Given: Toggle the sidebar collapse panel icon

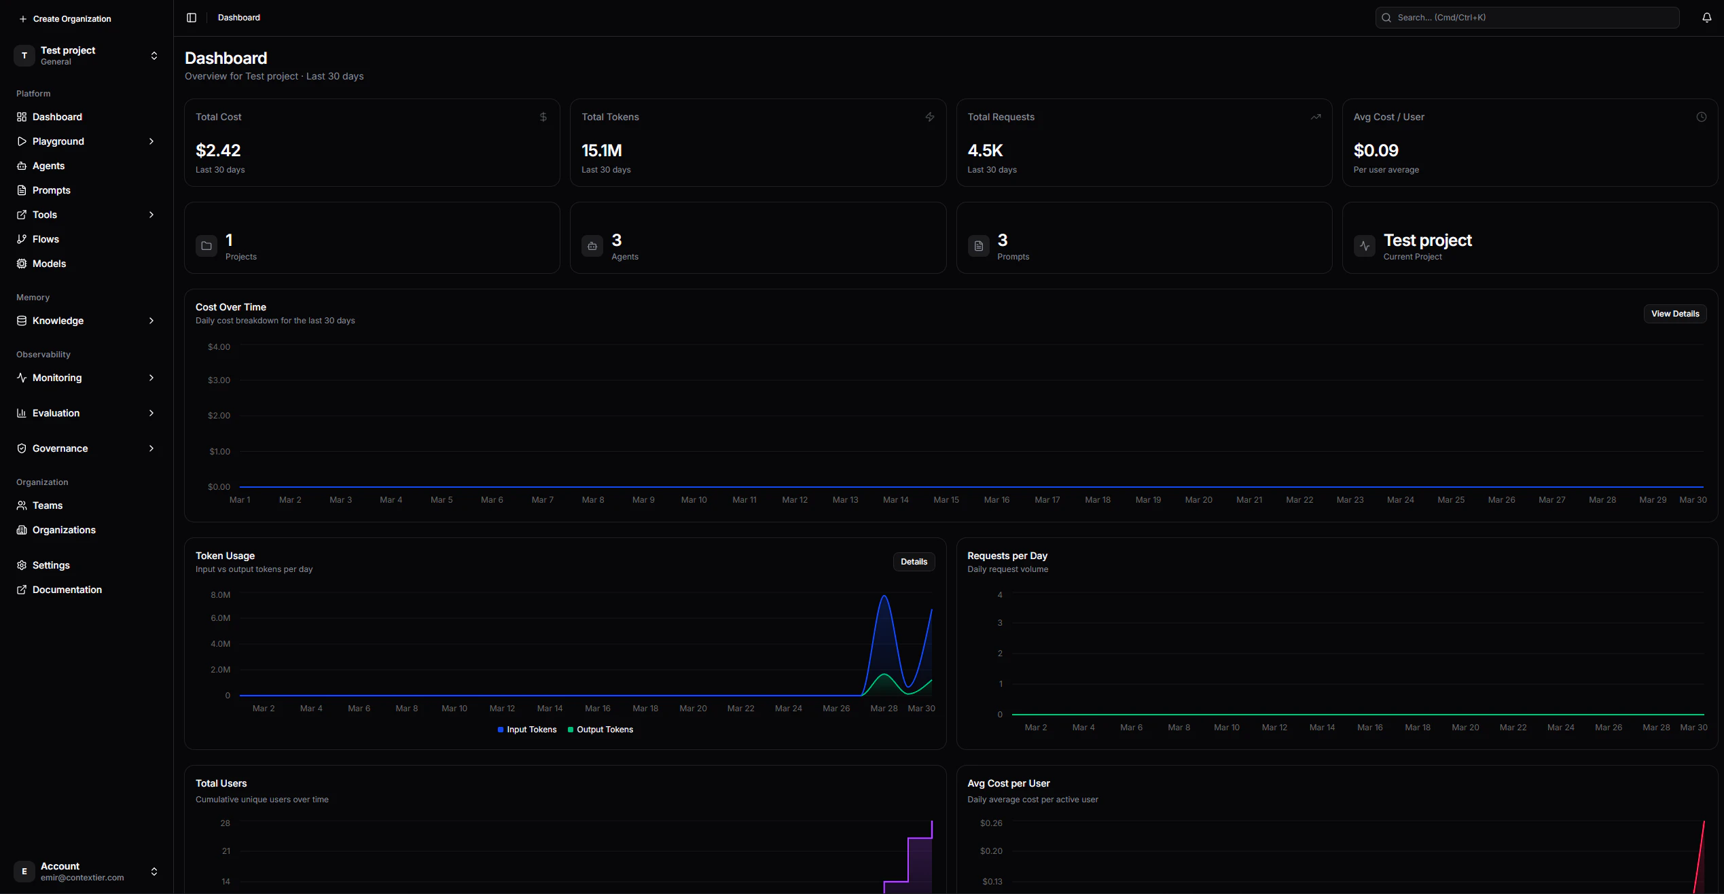Looking at the screenshot, I should pyautogui.click(x=192, y=18).
